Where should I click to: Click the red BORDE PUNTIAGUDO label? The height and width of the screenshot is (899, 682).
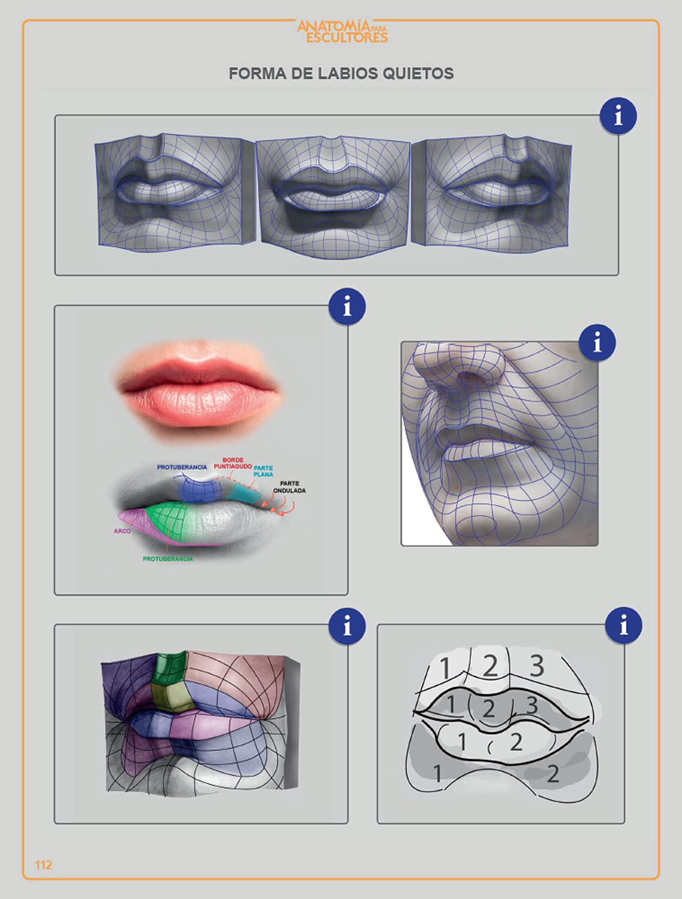click(x=233, y=463)
